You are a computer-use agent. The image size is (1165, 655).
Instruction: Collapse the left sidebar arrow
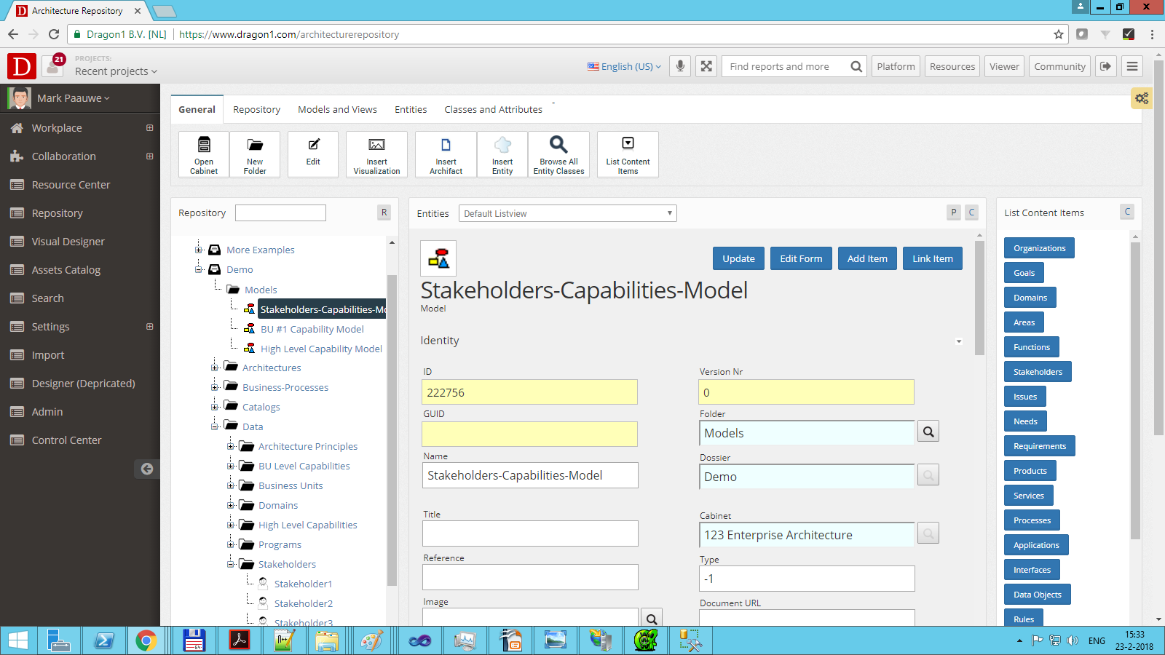(147, 469)
